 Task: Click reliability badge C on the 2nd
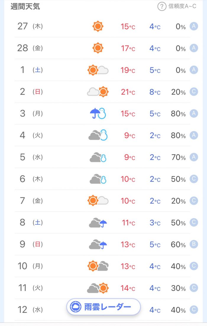(194, 92)
